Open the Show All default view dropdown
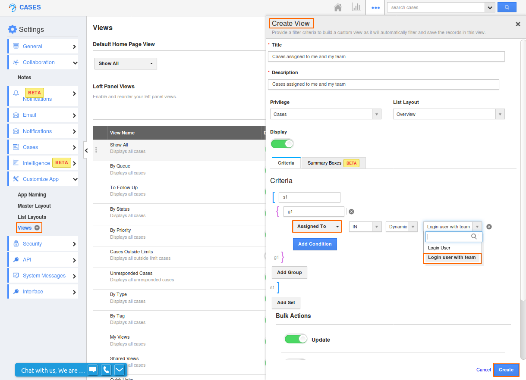526x380 pixels. [x=126, y=63]
